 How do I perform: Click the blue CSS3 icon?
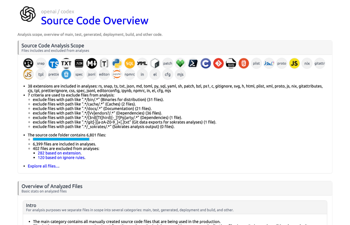click(x=66, y=74)
